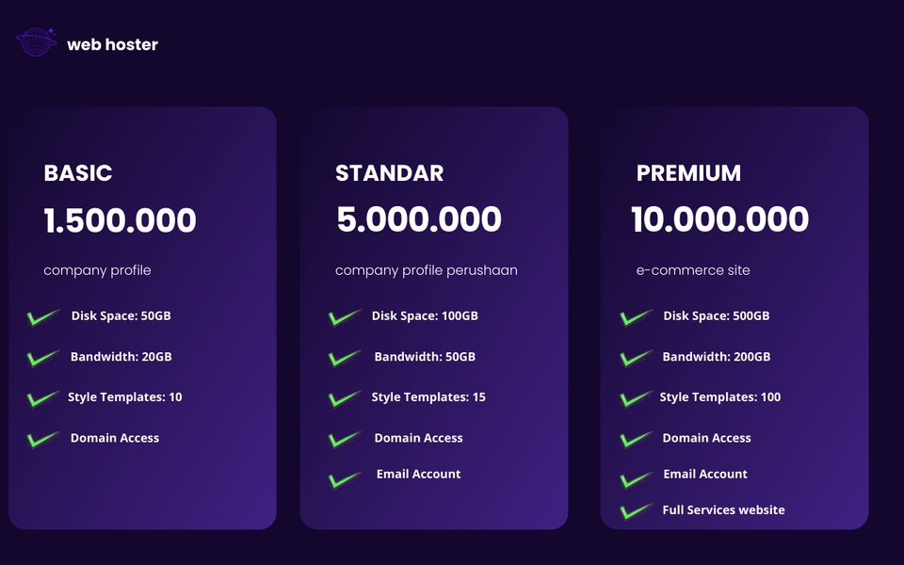Click checkmark next to Standar Email Account

345,479
